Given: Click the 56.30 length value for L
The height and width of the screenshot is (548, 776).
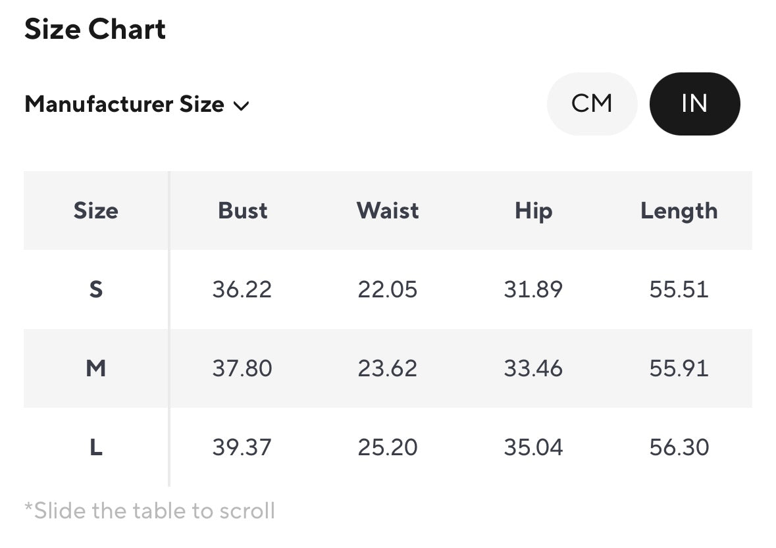Looking at the screenshot, I should tap(679, 447).
